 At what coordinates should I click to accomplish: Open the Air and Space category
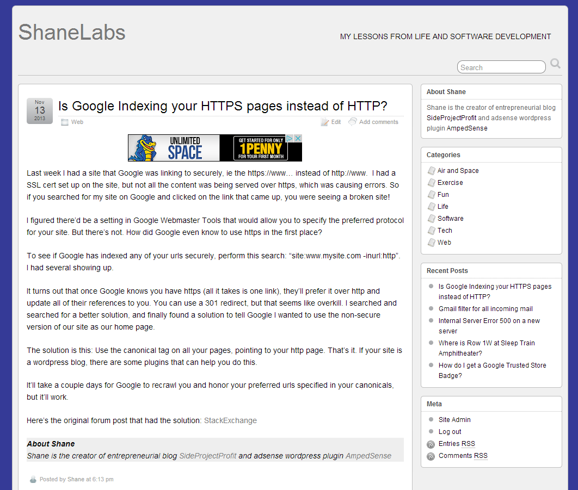458,171
